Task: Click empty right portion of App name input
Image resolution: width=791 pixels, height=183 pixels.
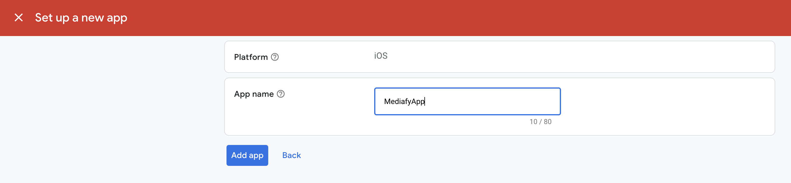Action: [507, 101]
